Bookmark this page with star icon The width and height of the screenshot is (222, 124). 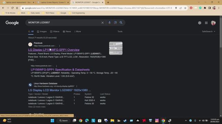pos(185,8)
